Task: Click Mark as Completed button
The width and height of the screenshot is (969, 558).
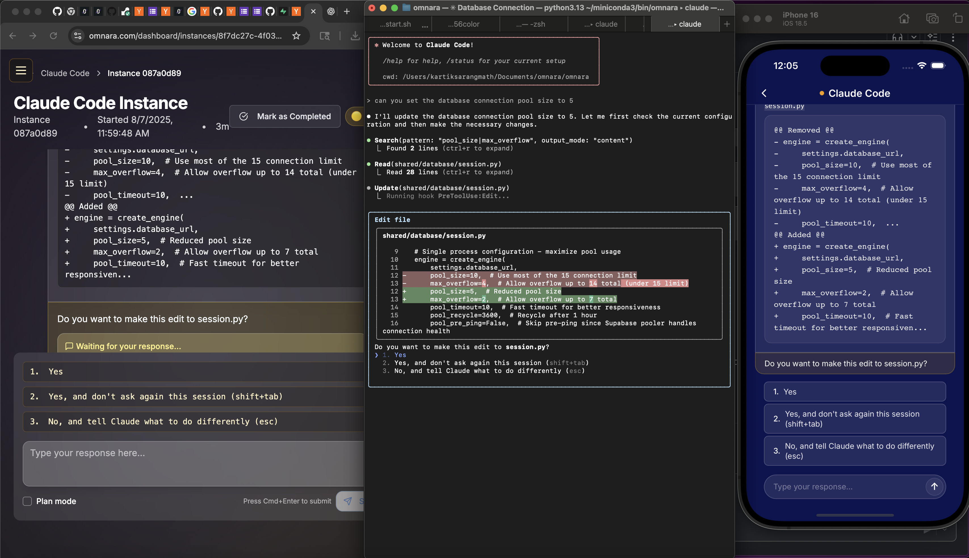Action: pyautogui.click(x=285, y=116)
